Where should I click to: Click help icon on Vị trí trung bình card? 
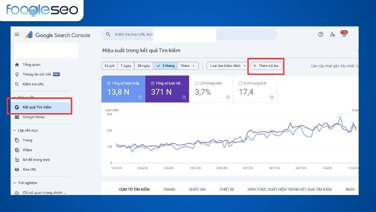pyautogui.click(x=272, y=98)
